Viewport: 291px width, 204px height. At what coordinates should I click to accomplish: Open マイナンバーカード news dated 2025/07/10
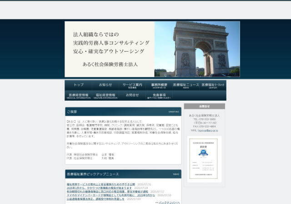(x=111, y=195)
